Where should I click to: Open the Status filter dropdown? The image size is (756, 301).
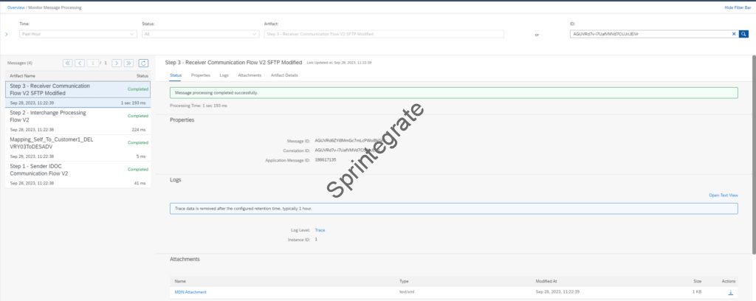tap(201, 34)
